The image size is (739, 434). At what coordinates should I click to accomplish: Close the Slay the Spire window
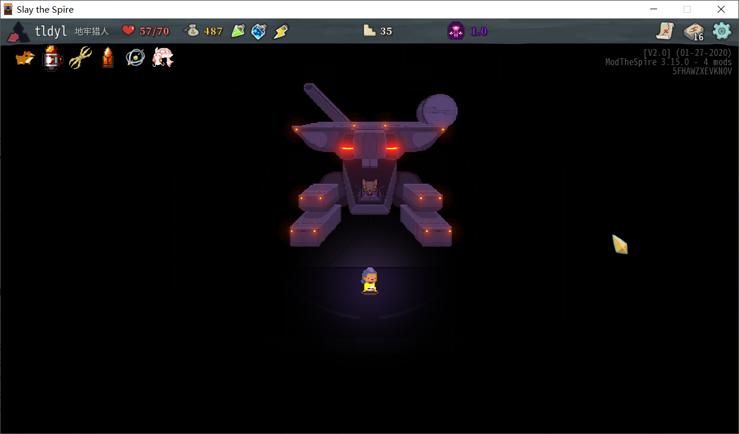[721, 9]
